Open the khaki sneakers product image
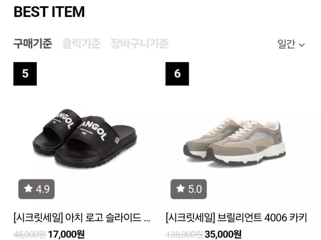 [235, 141]
